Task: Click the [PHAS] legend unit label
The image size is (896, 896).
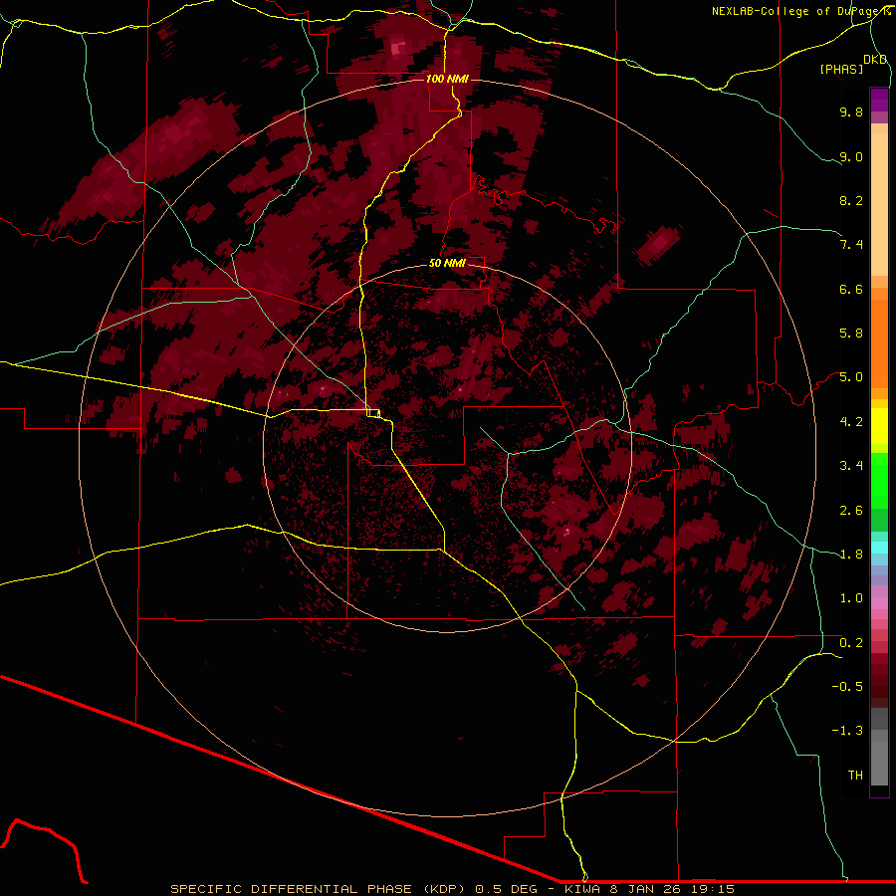Action: pos(841,69)
